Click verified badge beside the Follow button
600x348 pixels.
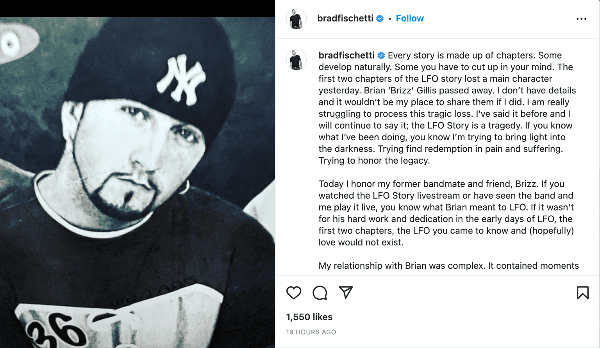tap(380, 18)
